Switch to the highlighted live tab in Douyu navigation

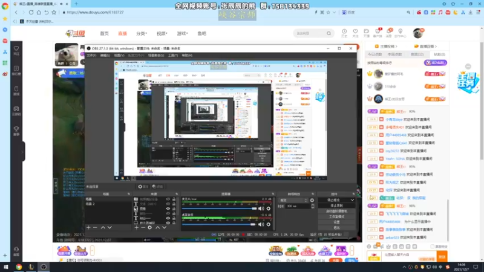tap(123, 33)
